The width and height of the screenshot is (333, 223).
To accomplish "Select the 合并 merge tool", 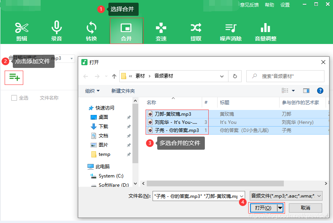I will click(127, 31).
